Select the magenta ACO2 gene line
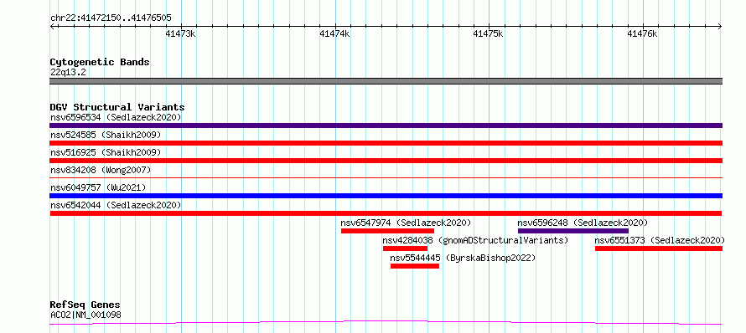The image size is (746, 333). (x=386, y=323)
